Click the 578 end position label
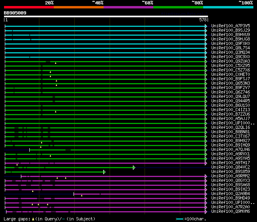Viewport: 257px width, 222px height. 203,20
